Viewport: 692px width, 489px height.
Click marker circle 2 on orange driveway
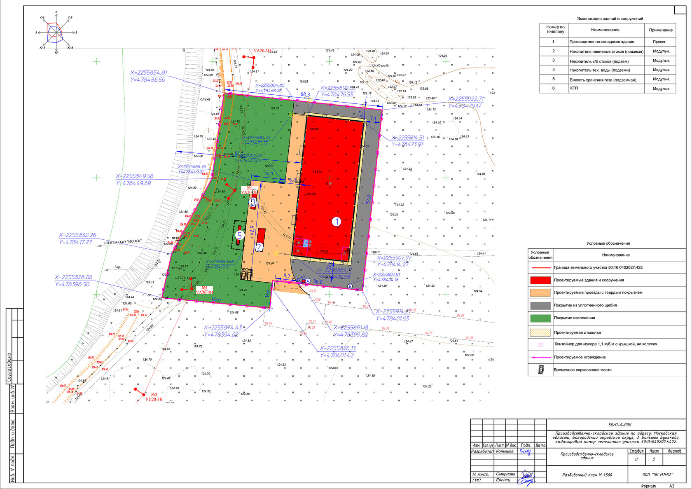coord(259,248)
